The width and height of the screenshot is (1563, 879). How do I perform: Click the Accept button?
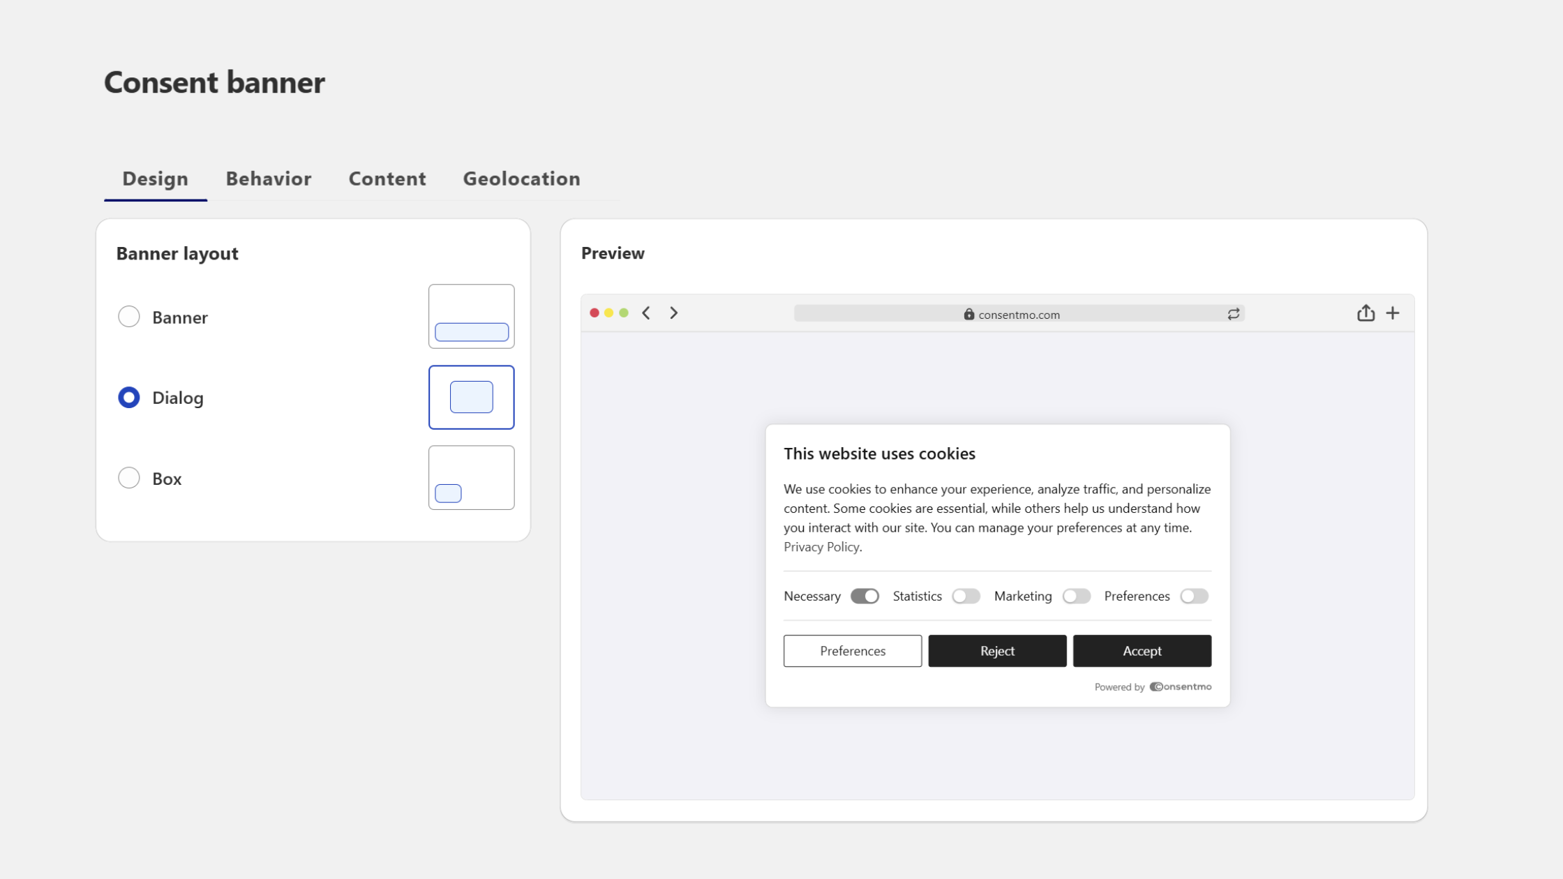pyautogui.click(x=1142, y=651)
